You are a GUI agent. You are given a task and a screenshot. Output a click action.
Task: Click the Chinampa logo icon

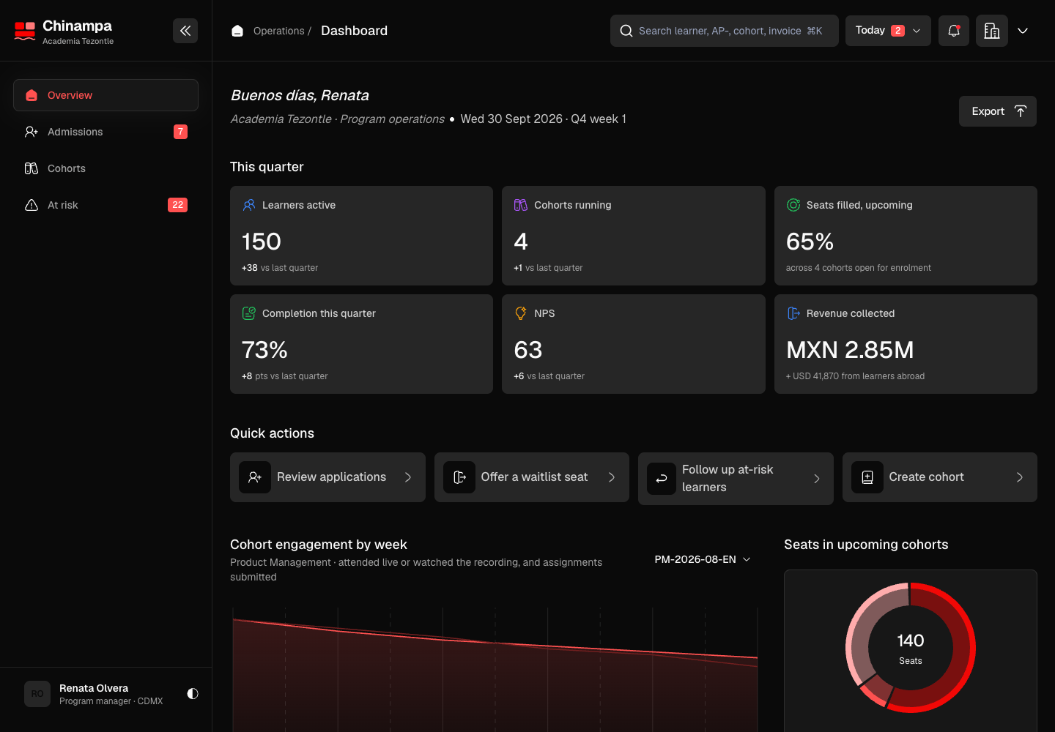pyautogui.click(x=25, y=31)
